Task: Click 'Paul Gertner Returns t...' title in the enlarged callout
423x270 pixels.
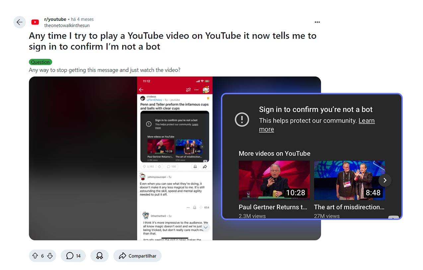Action: 273,207
